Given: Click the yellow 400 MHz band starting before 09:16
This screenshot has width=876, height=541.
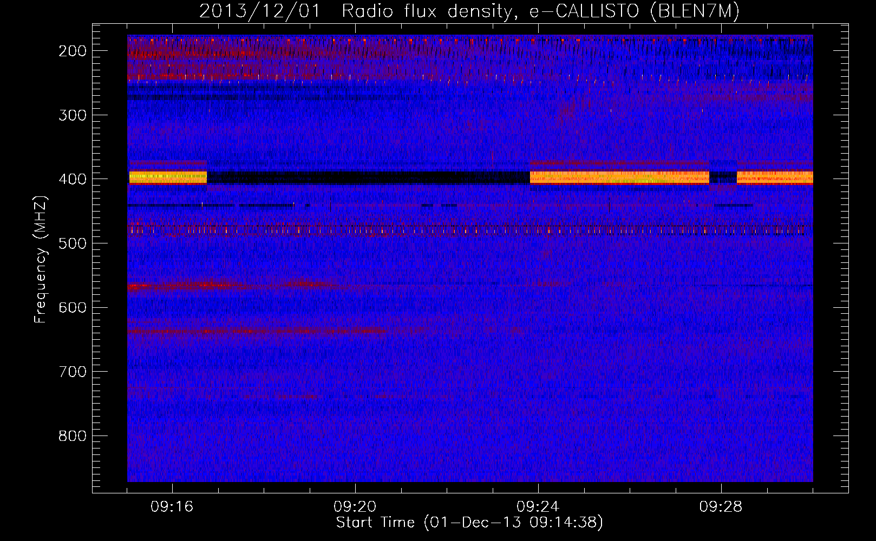Looking at the screenshot, I should click(168, 177).
